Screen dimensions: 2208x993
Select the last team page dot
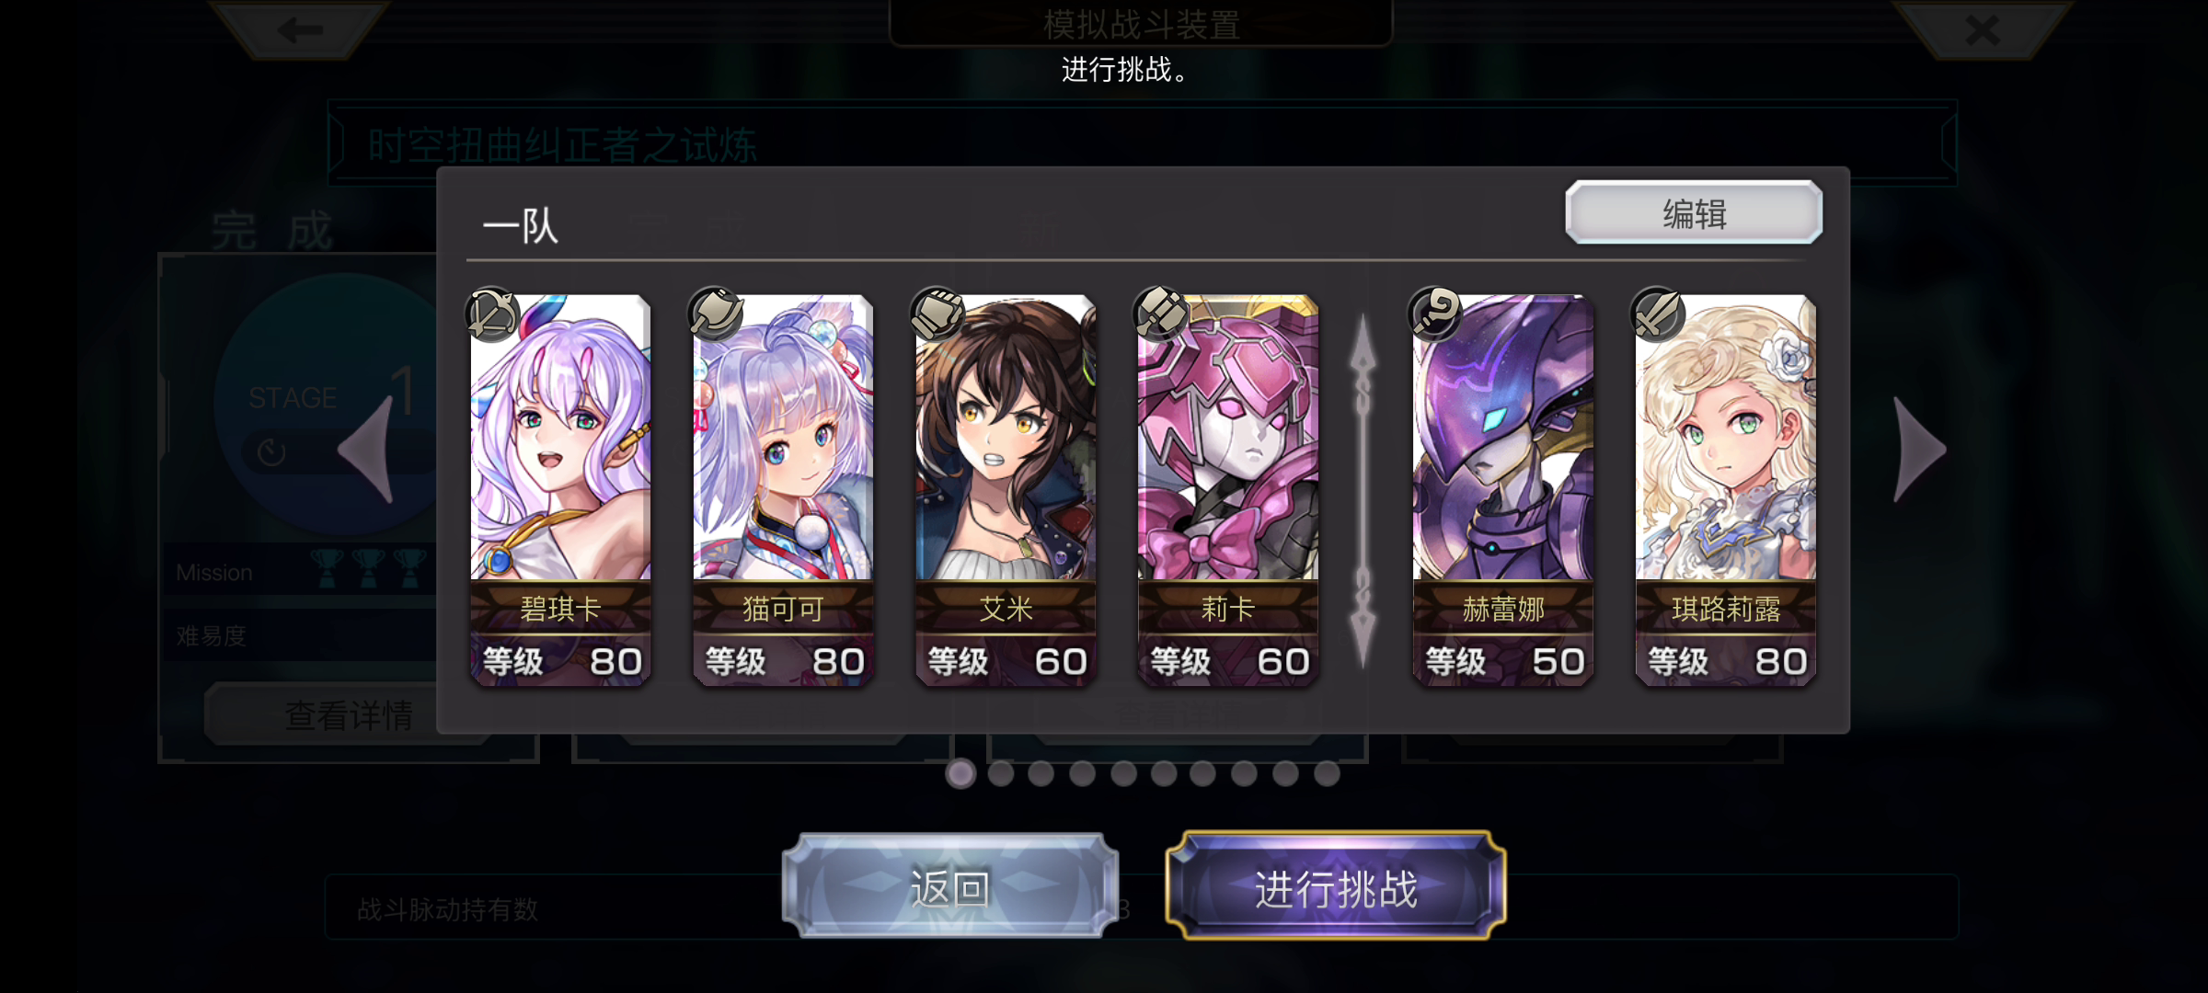coord(1327,774)
